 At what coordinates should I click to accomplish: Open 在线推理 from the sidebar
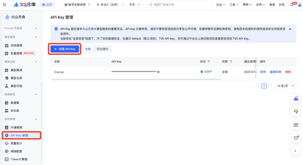pyautogui.click(x=17, y=45)
